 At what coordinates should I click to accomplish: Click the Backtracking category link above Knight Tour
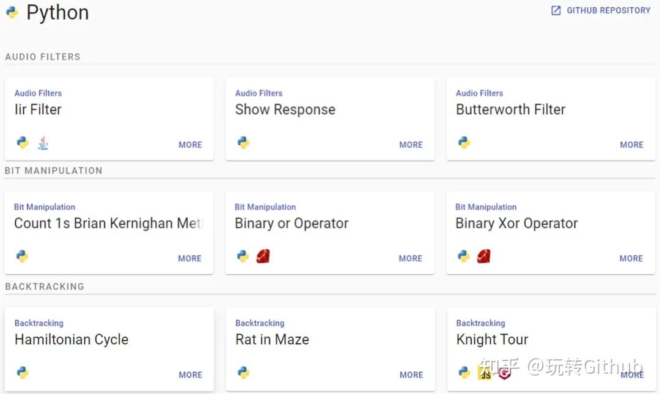point(480,323)
